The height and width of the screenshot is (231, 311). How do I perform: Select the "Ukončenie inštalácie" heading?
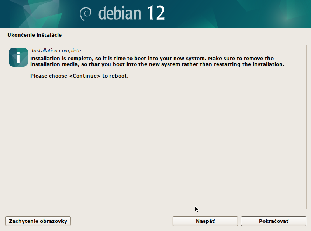[35, 35]
